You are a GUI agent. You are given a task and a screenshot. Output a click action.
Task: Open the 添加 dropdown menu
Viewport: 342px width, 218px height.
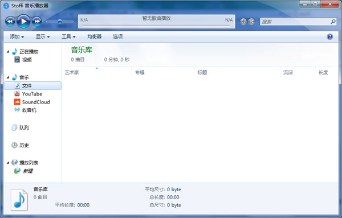tap(17, 36)
